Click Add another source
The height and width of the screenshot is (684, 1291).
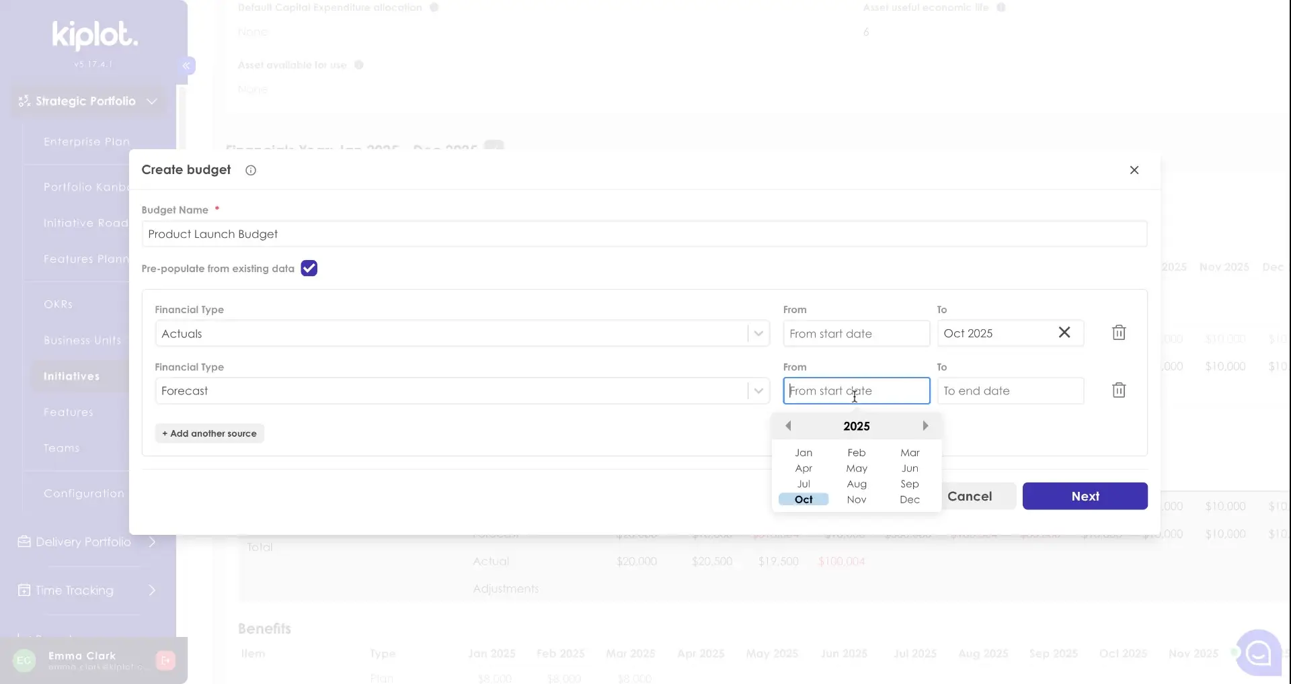[209, 434]
